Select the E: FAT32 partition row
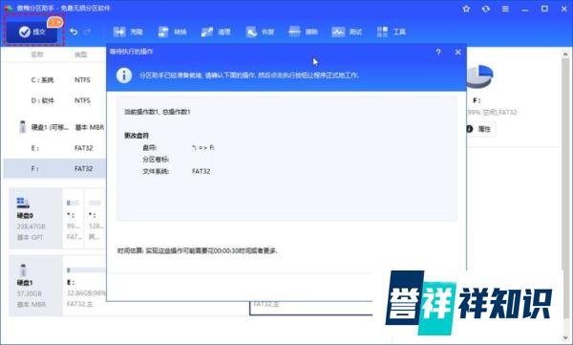Viewport: 573px width, 345px height. pos(54,148)
